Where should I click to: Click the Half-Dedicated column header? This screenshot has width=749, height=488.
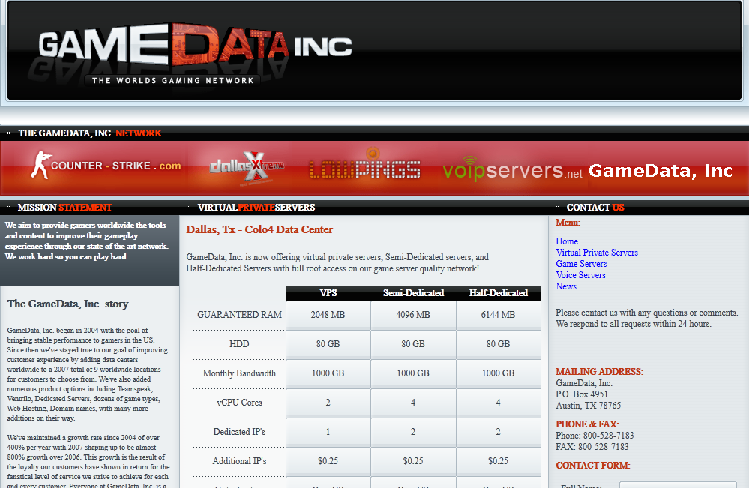[x=499, y=293]
